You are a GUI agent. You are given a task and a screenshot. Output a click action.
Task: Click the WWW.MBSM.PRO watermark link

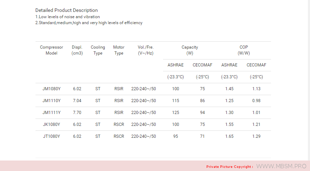[282, 166]
